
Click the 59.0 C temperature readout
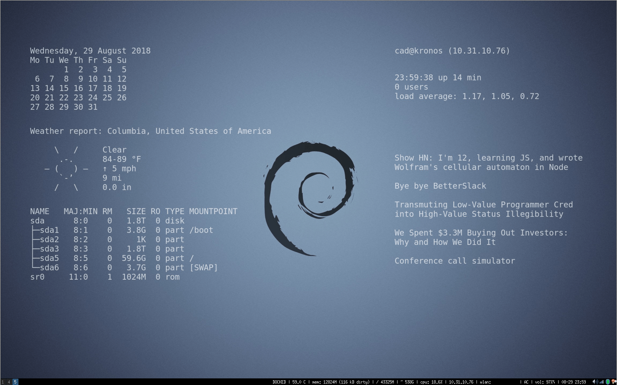(299, 382)
